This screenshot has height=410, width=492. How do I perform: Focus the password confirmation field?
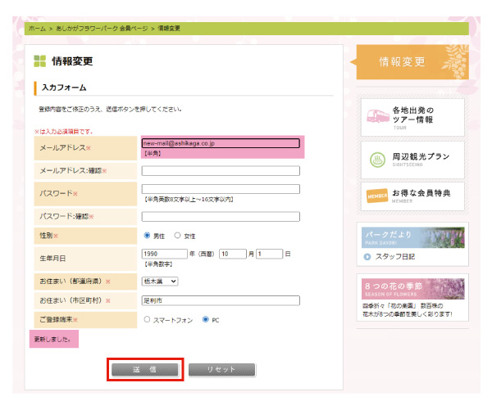tap(221, 217)
